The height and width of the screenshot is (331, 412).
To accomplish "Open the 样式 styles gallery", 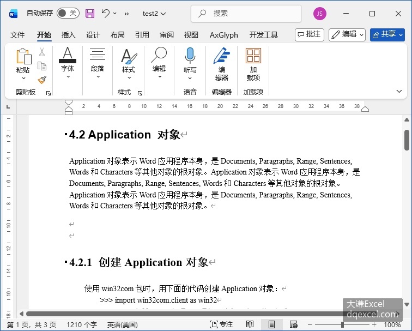I will (x=129, y=63).
